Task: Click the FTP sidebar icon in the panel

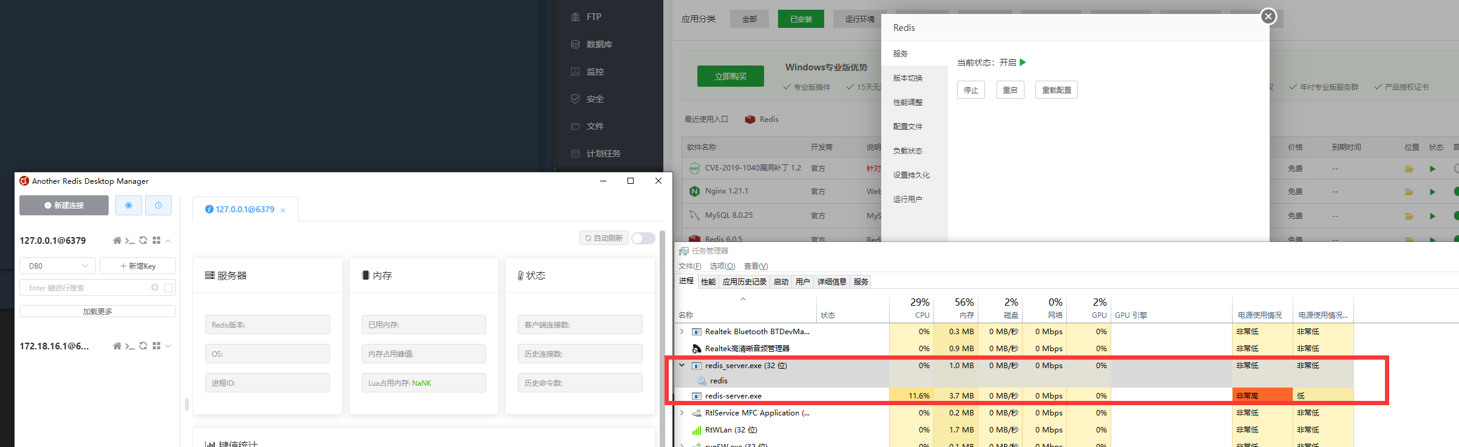Action: (575, 17)
